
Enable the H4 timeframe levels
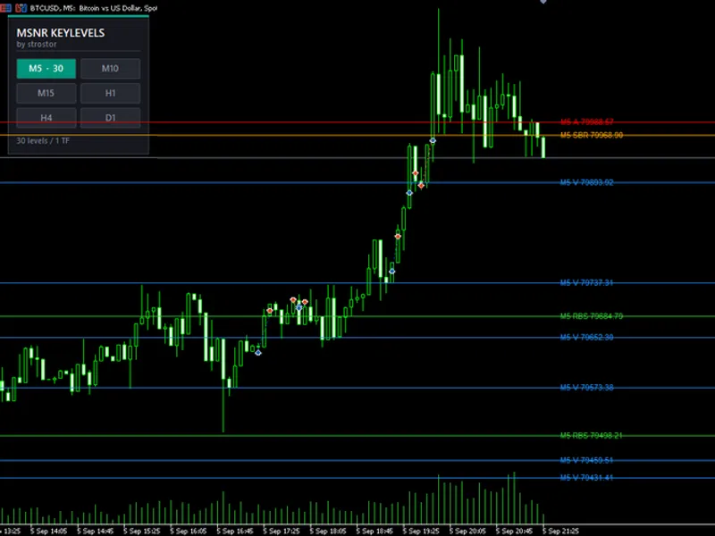[x=46, y=118]
